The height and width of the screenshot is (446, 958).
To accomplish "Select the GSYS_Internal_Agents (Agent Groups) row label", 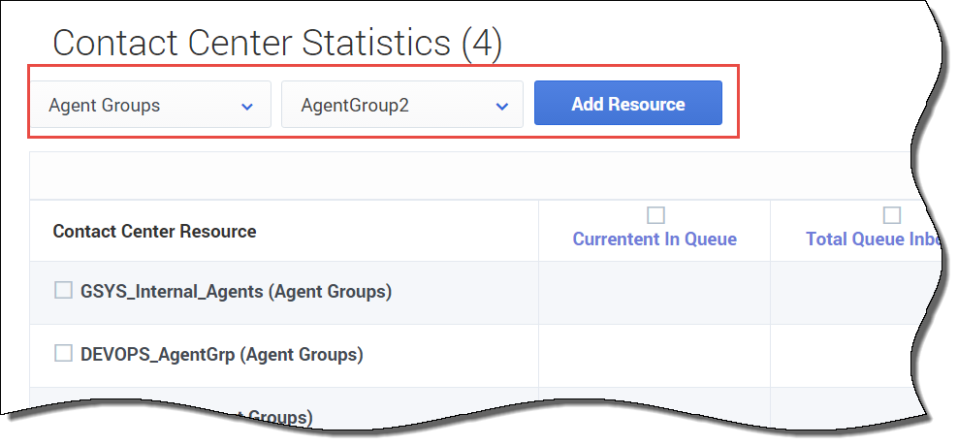I will (x=236, y=291).
